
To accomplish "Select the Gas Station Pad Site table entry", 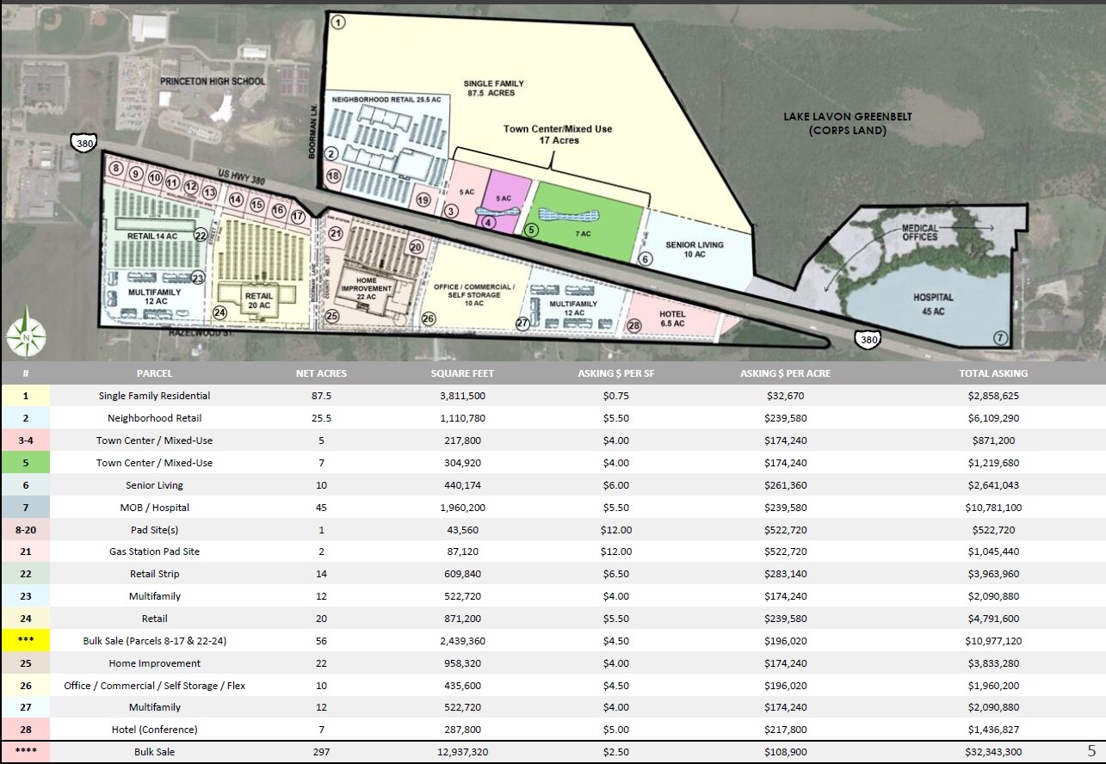I will coord(154,551).
